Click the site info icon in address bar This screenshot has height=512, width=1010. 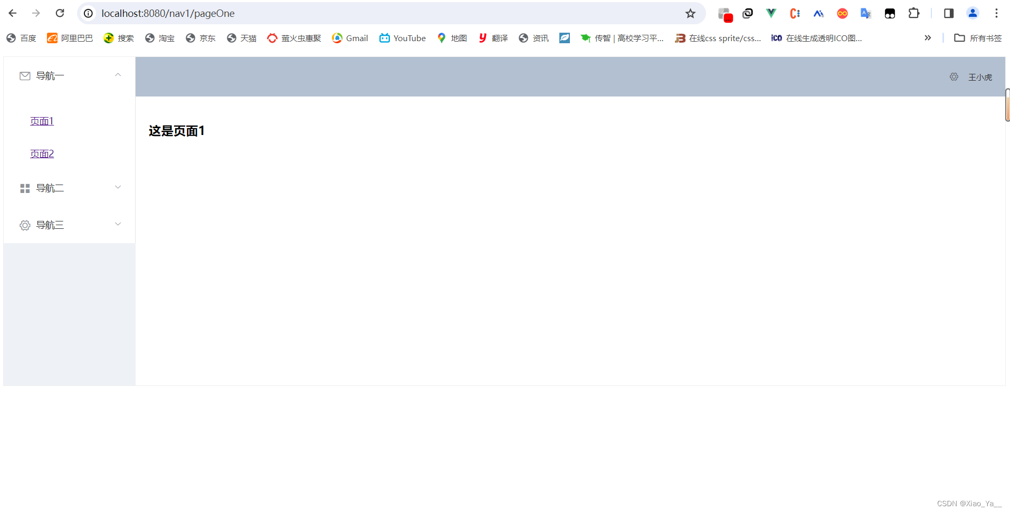click(x=88, y=13)
